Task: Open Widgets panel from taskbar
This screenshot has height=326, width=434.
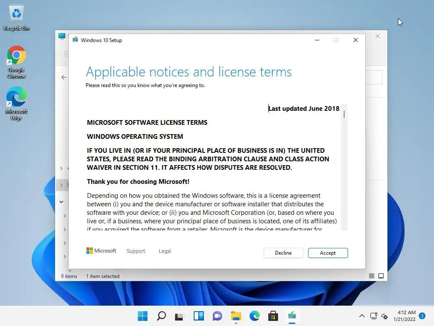Action: coord(198,316)
